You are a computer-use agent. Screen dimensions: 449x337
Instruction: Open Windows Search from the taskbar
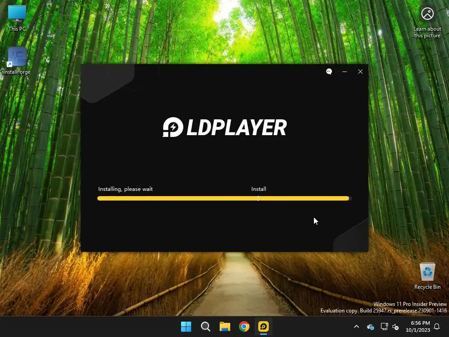[205, 326]
